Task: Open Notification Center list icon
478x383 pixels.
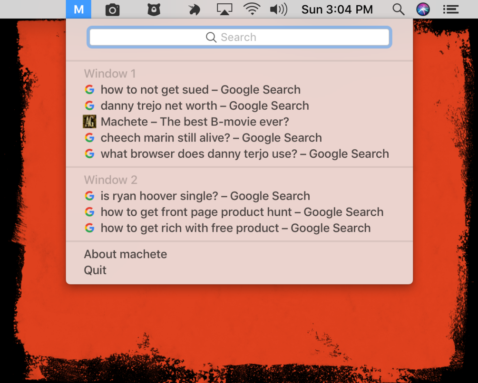Action: point(451,10)
